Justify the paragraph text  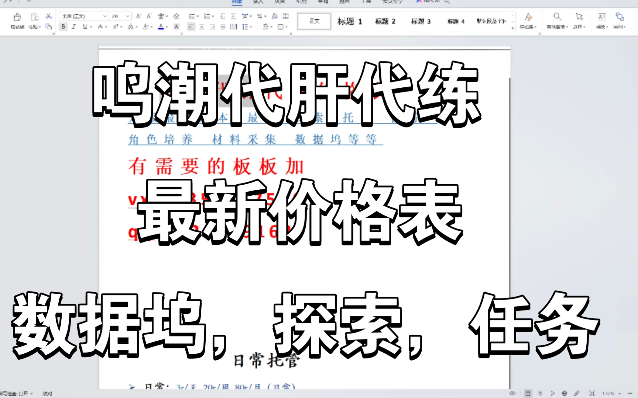223,27
